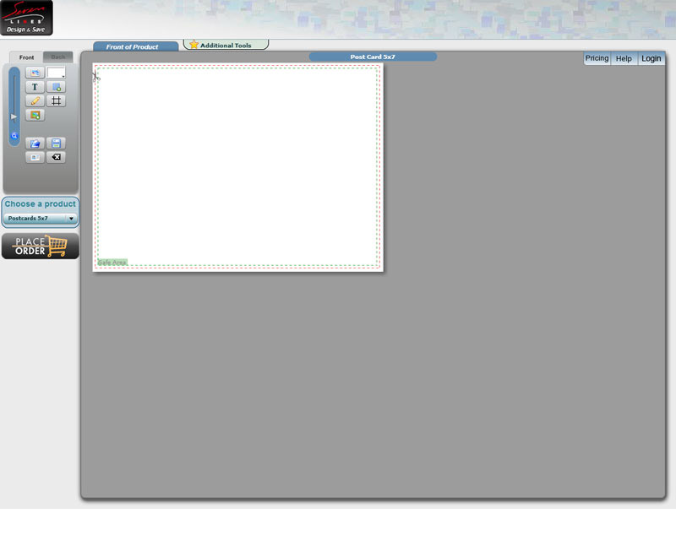The height and width of the screenshot is (547, 676).
Task: Select the Front side tab
Action: point(27,57)
